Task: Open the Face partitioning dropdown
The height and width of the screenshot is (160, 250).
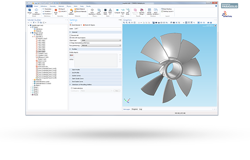Action: tap(101, 46)
